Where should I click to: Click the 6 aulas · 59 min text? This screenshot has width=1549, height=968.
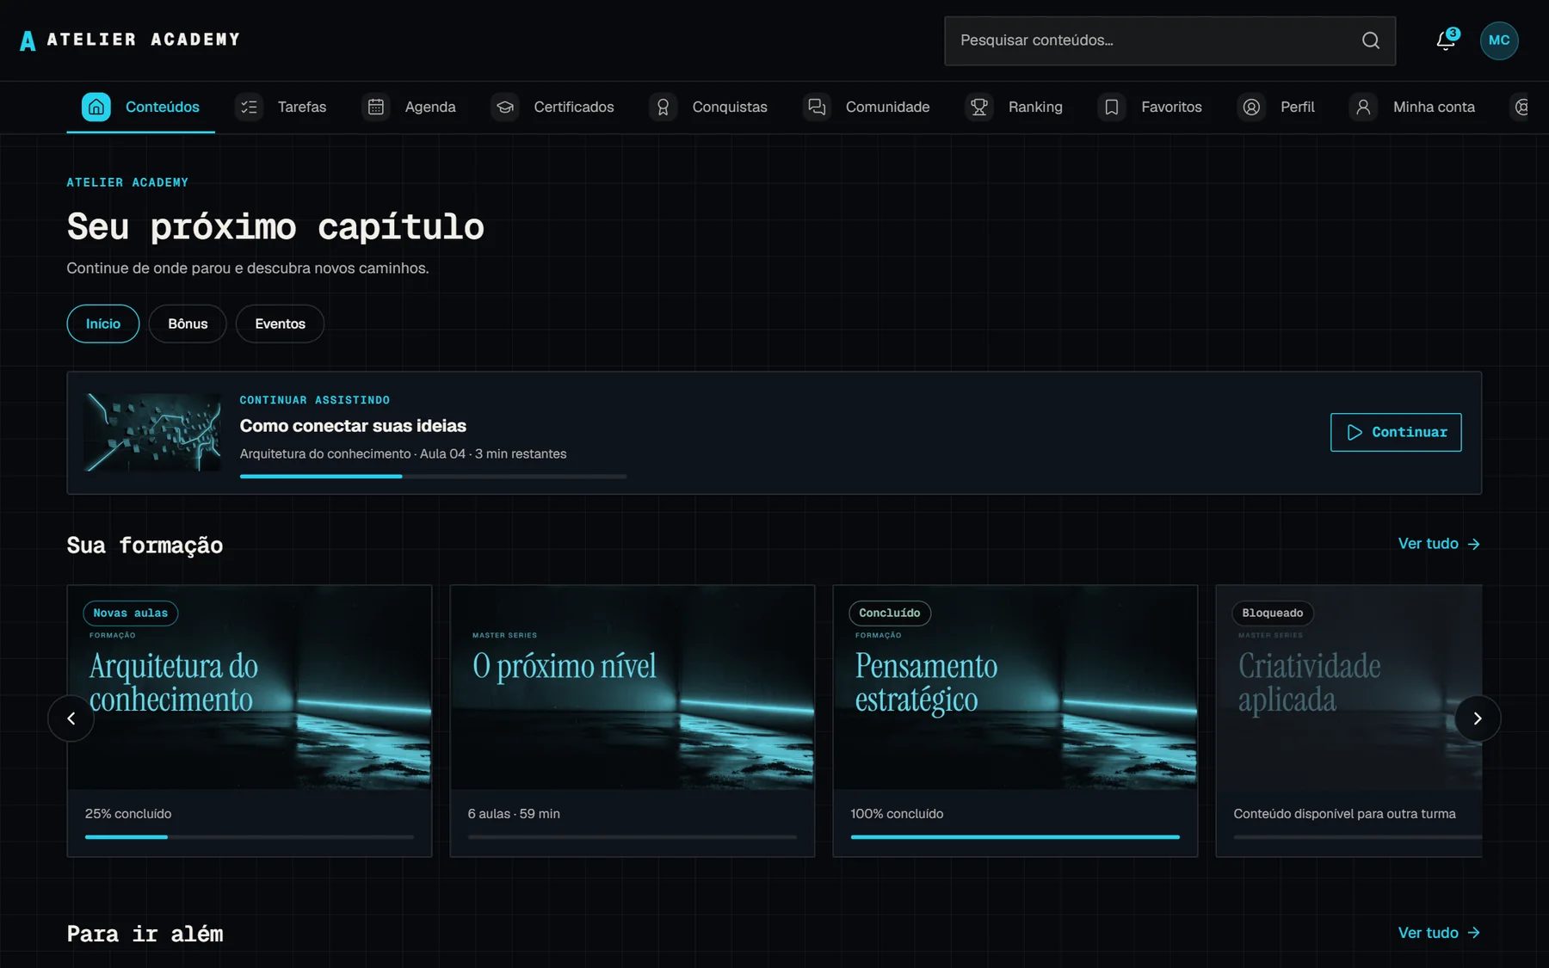click(x=514, y=814)
